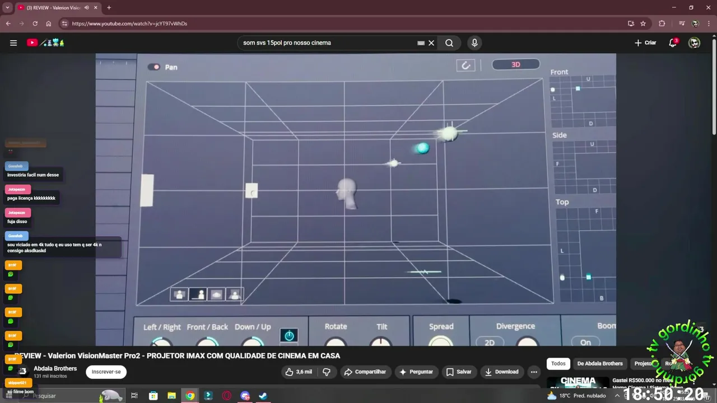Viewport: 717px width, 403px height.
Task: Select the third listener view icon
Action: coord(216,294)
